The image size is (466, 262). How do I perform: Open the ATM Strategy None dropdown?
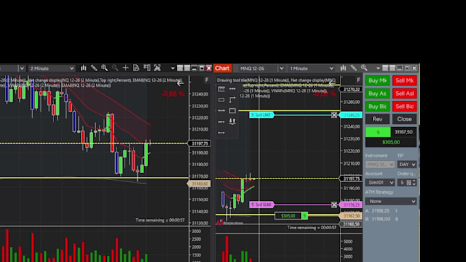(391, 201)
